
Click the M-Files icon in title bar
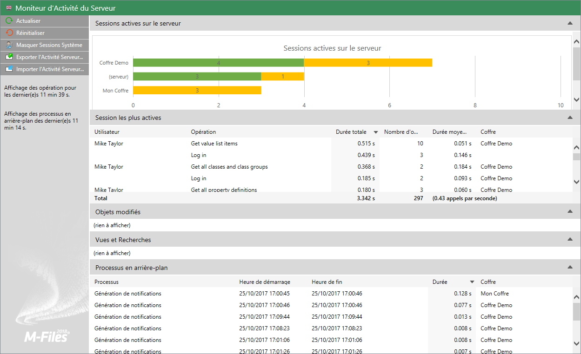(8, 8)
